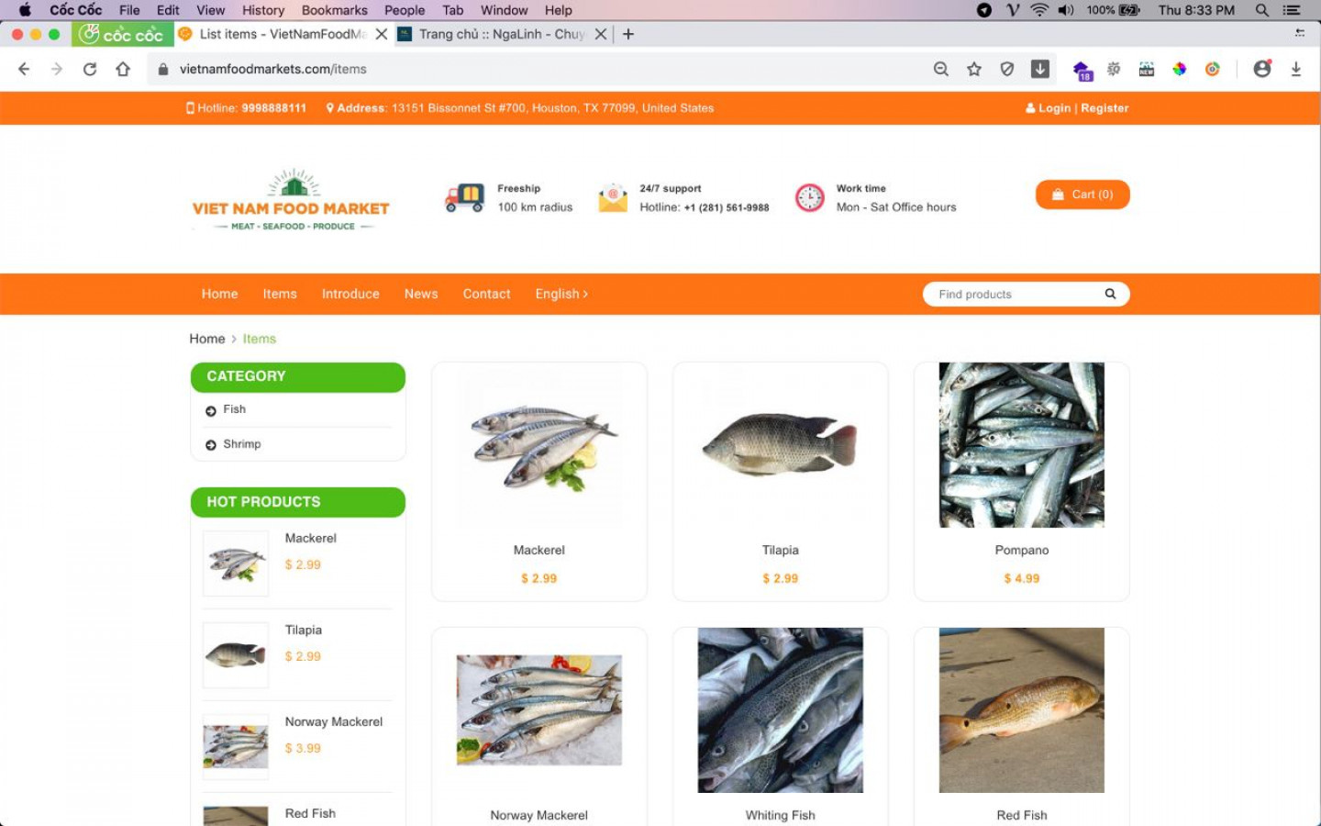Open the clapperboard extension icon
This screenshot has width=1321, height=826.
click(x=1147, y=69)
